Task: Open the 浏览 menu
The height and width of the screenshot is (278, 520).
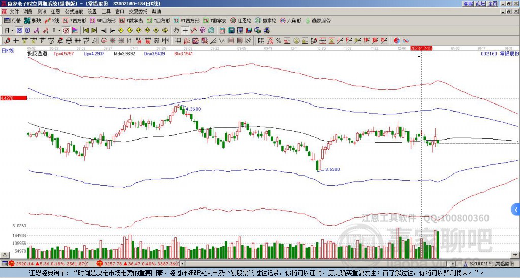Action: 28,12
